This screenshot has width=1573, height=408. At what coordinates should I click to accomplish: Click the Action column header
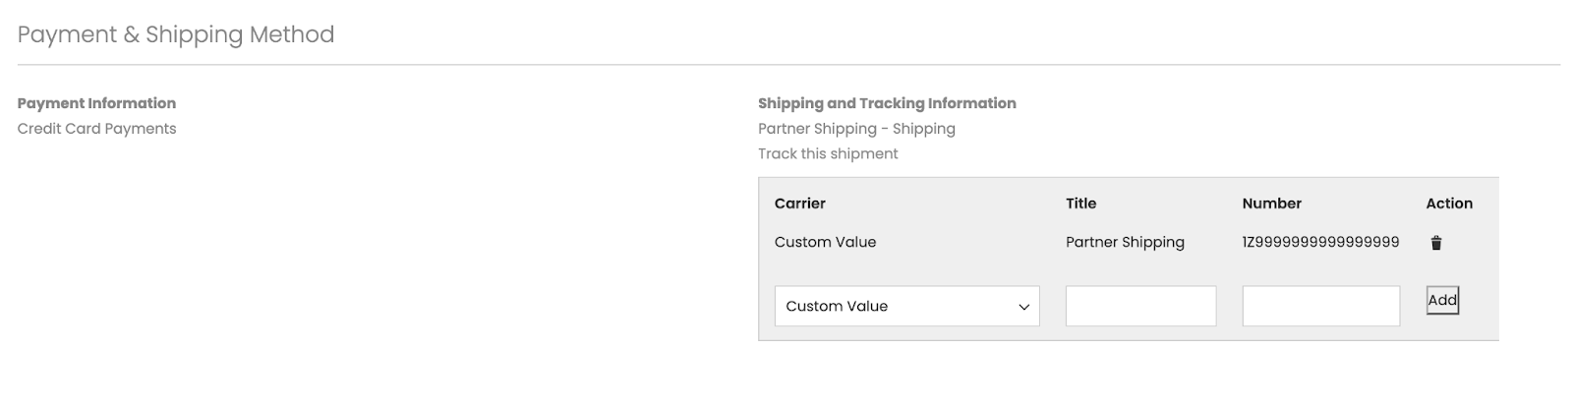point(1449,204)
